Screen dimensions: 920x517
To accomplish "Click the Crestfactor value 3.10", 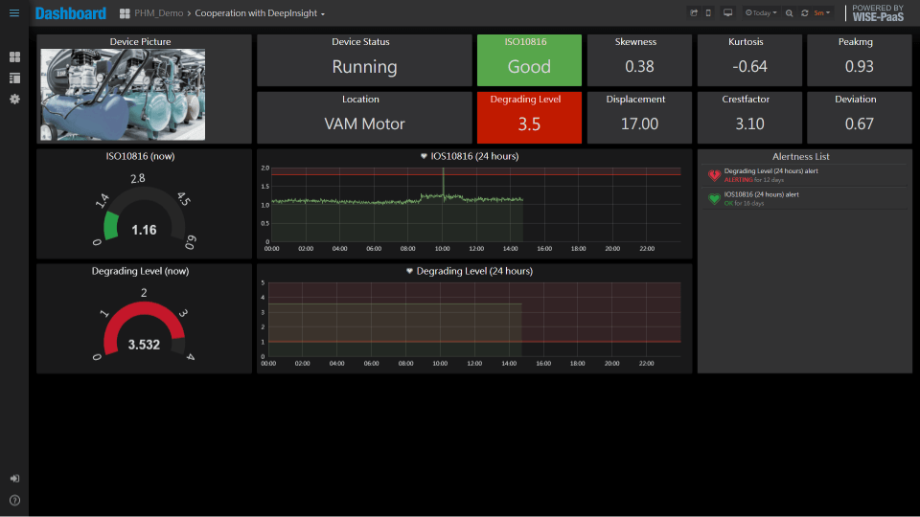I will (x=749, y=124).
